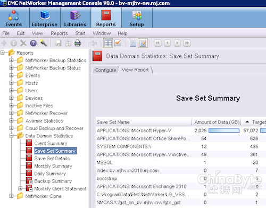
Task: Go to next report page
Action: point(177,43)
